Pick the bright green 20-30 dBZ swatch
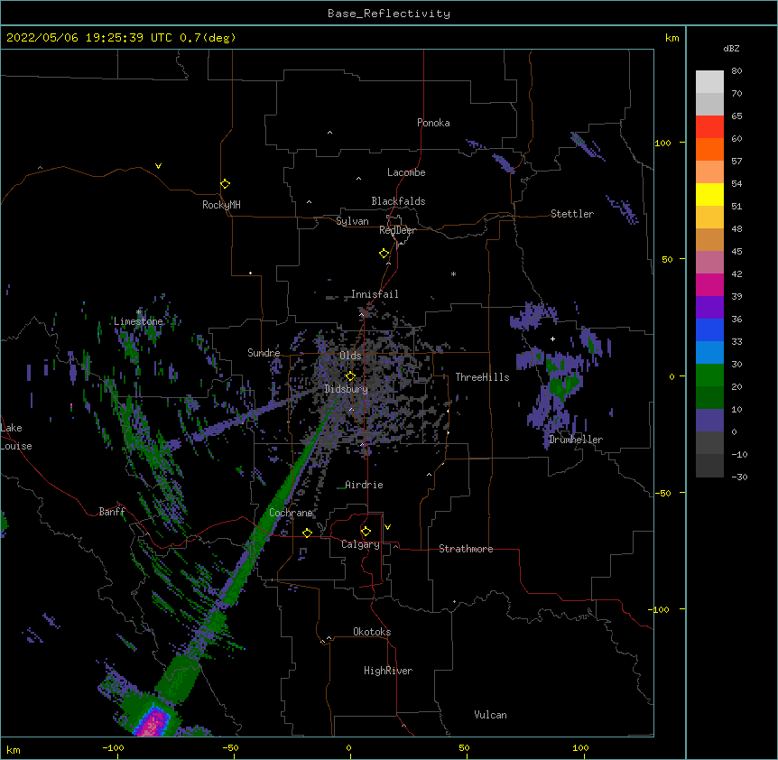 tap(709, 375)
